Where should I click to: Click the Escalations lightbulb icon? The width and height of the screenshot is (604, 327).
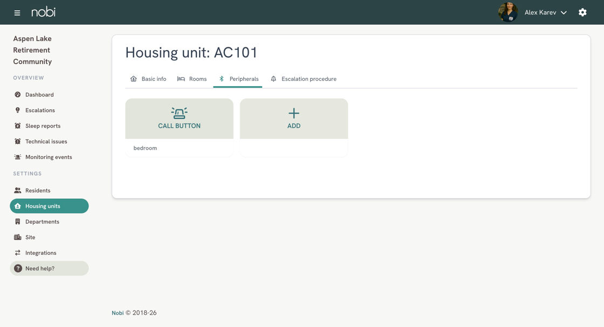(18, 110)
